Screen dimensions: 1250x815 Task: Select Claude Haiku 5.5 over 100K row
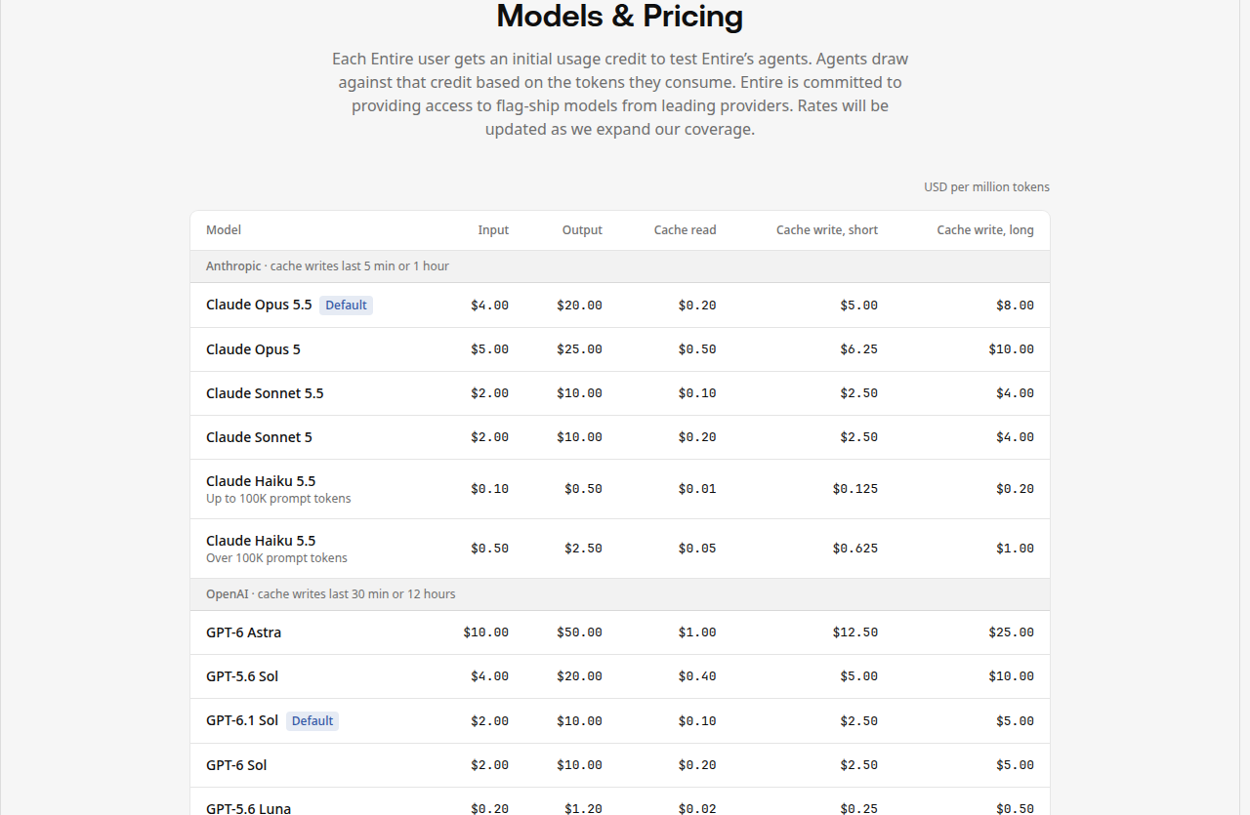click(x=620, y=549)
